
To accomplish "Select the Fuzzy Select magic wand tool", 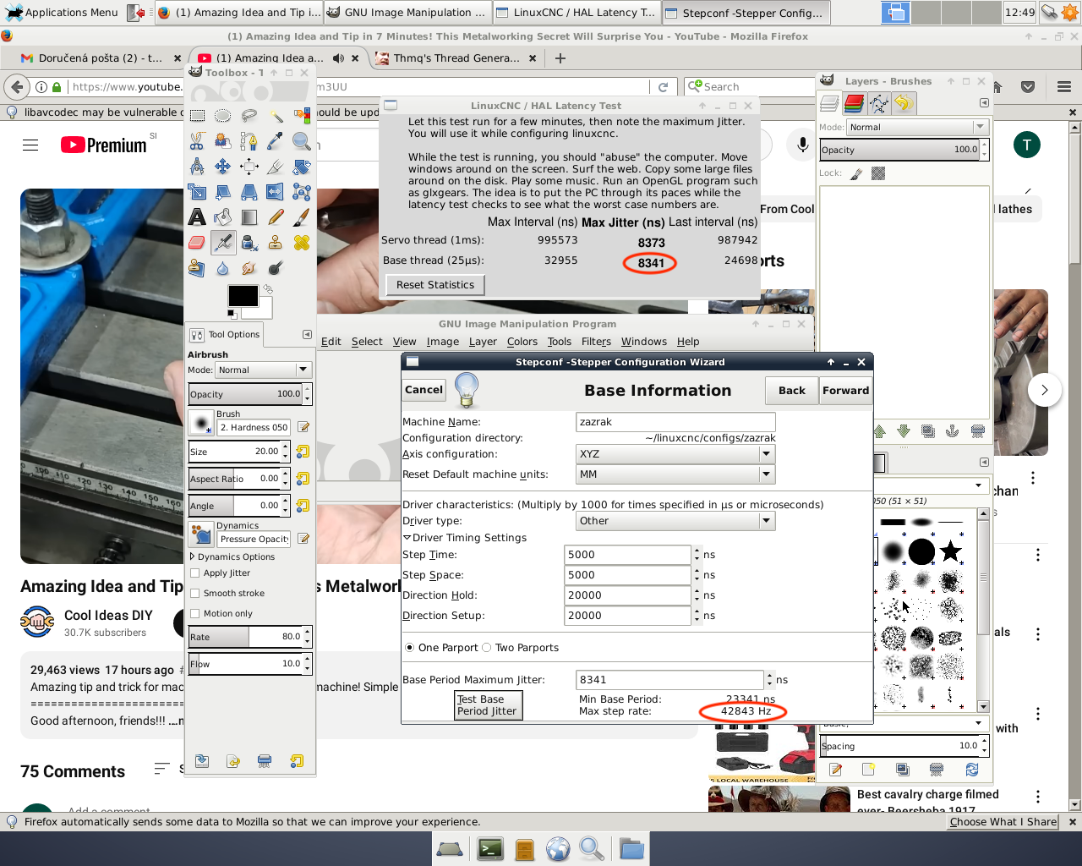I will [x=276, y=116].
